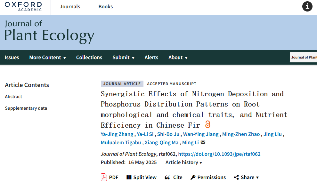Expand the Article history dropdown
This screenshot has width=317, height=182.
click(184, 162)
